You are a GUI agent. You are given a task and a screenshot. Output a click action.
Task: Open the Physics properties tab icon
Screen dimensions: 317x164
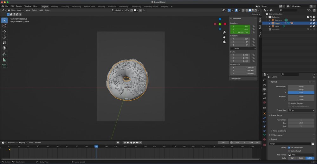(x=264, y=126)
